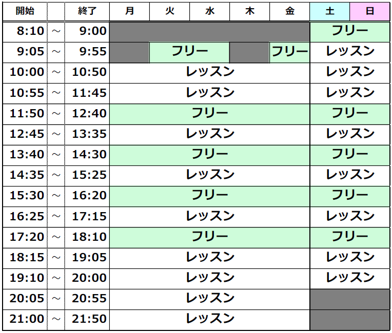Click the Tuesday-Wednesday フリー cell at 9:05
392x333 pixels.
pos(189,52)
